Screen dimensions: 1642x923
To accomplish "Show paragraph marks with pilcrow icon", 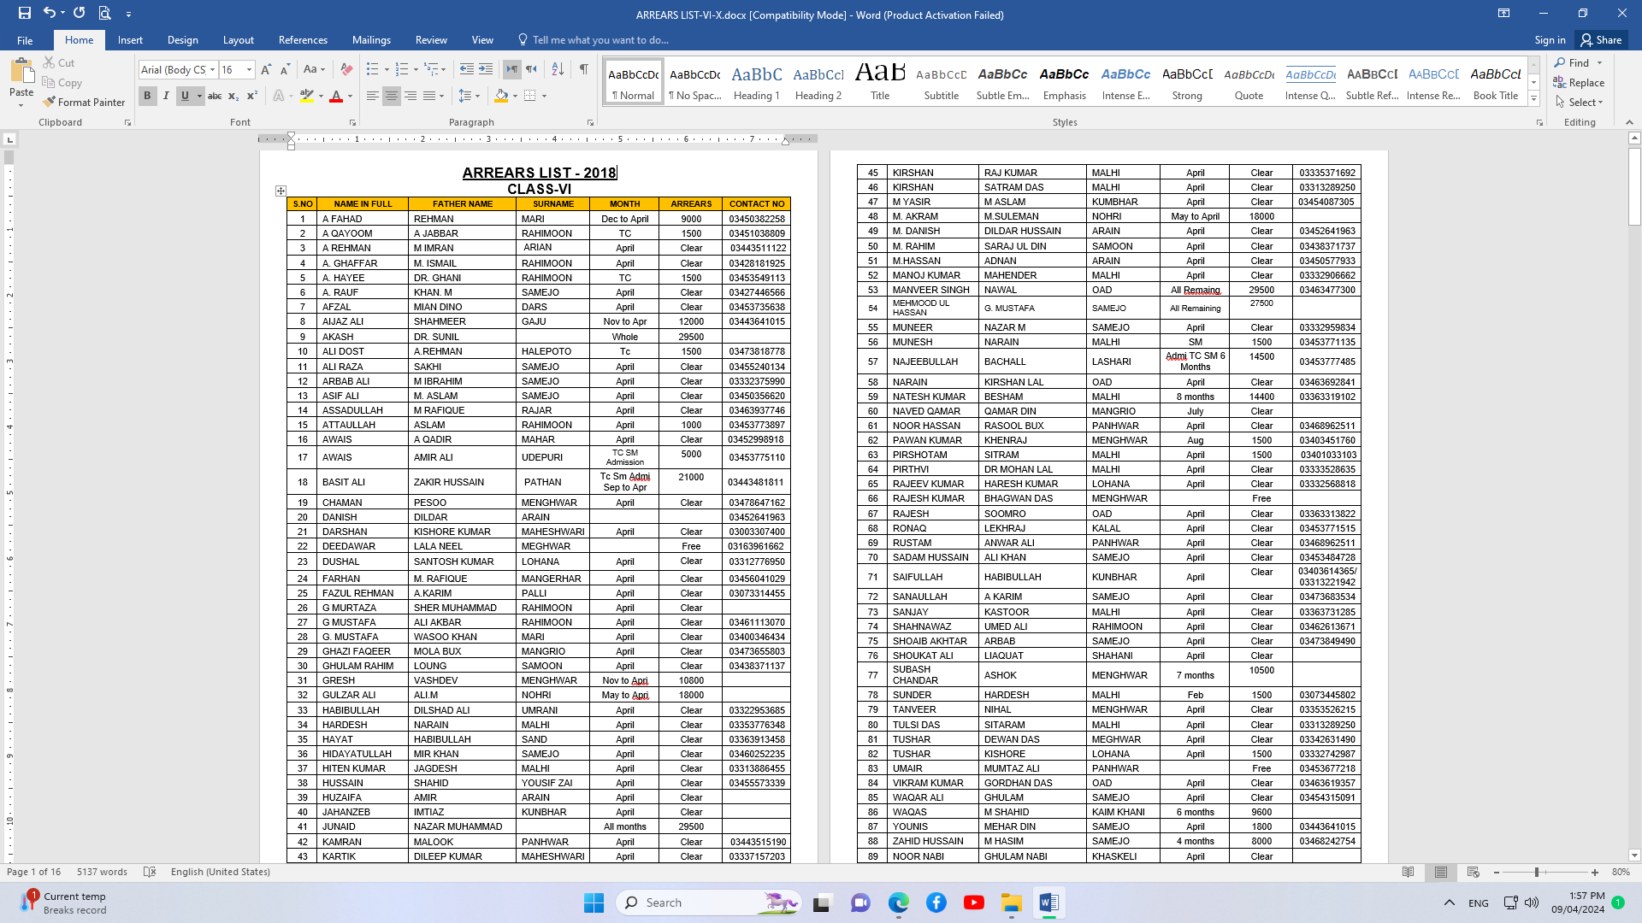I will click(583, 69).
